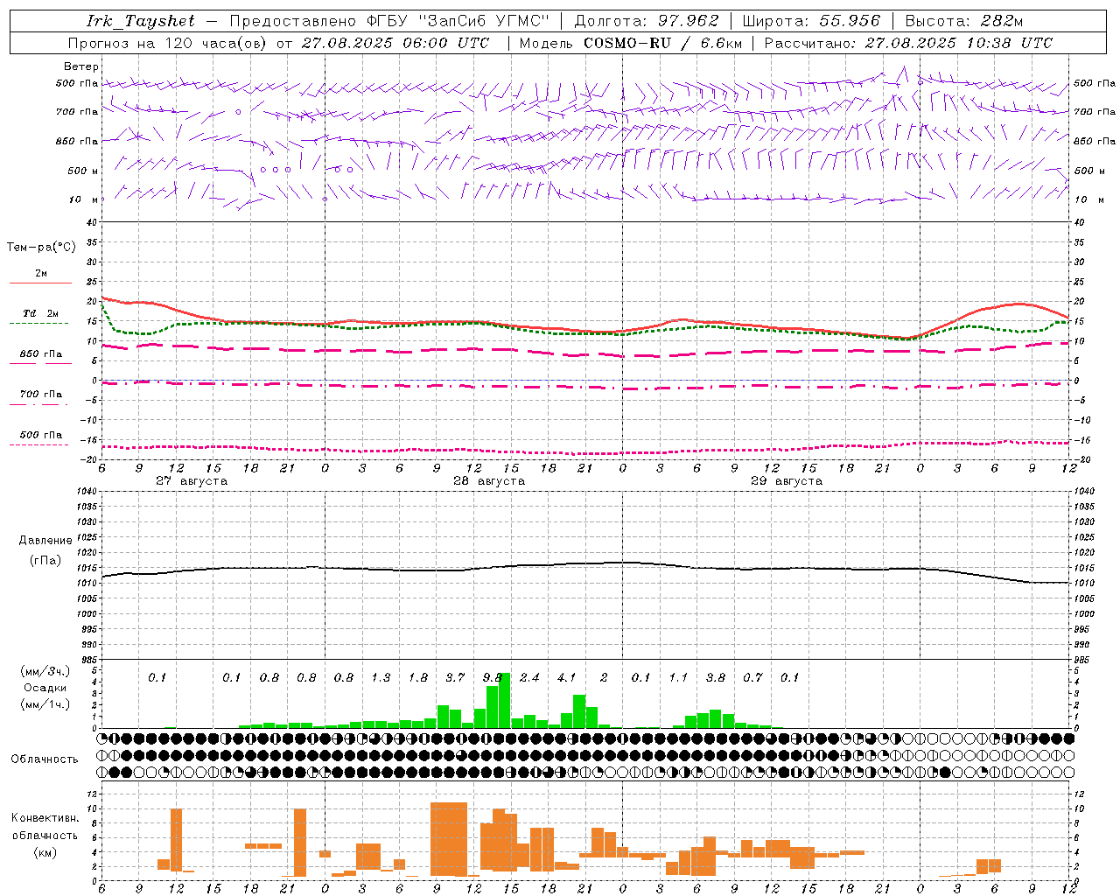Click the 1.3 precipitation total value

click(x=381, y=677)
